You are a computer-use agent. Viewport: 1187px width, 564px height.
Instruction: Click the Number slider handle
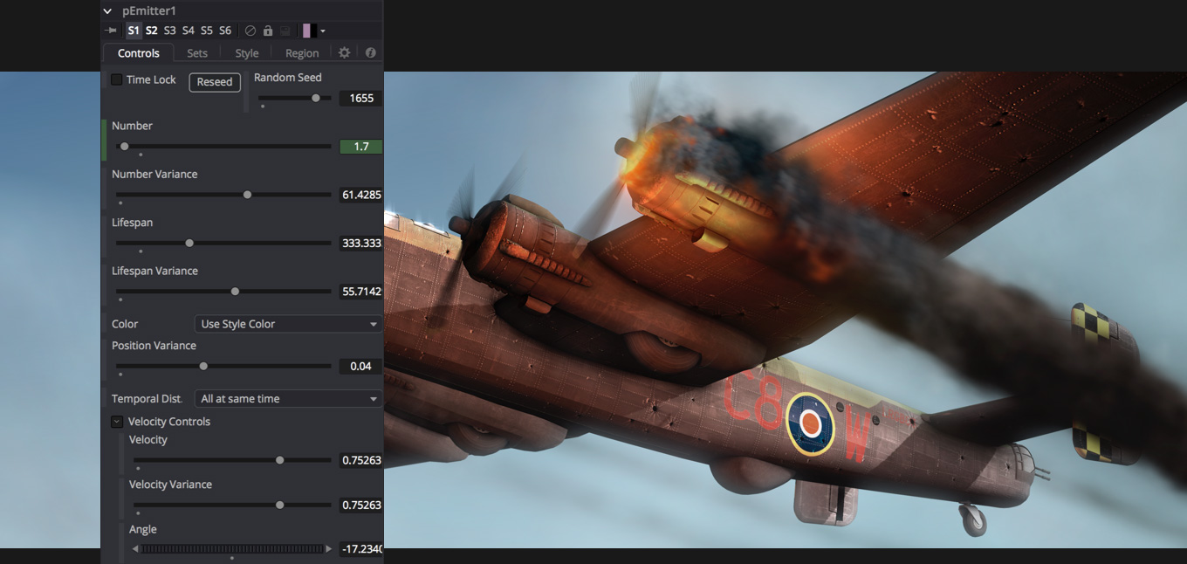(125, 147)
